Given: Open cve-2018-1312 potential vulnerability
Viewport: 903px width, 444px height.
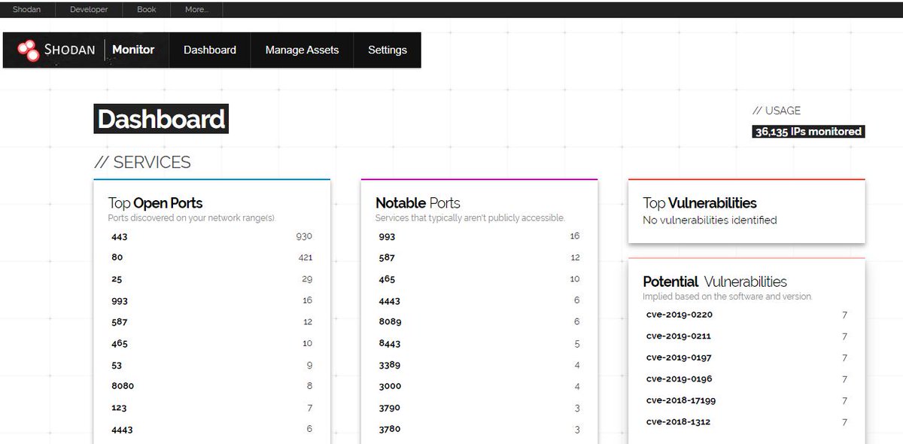Looking at the screenshot, I should 678,422.
